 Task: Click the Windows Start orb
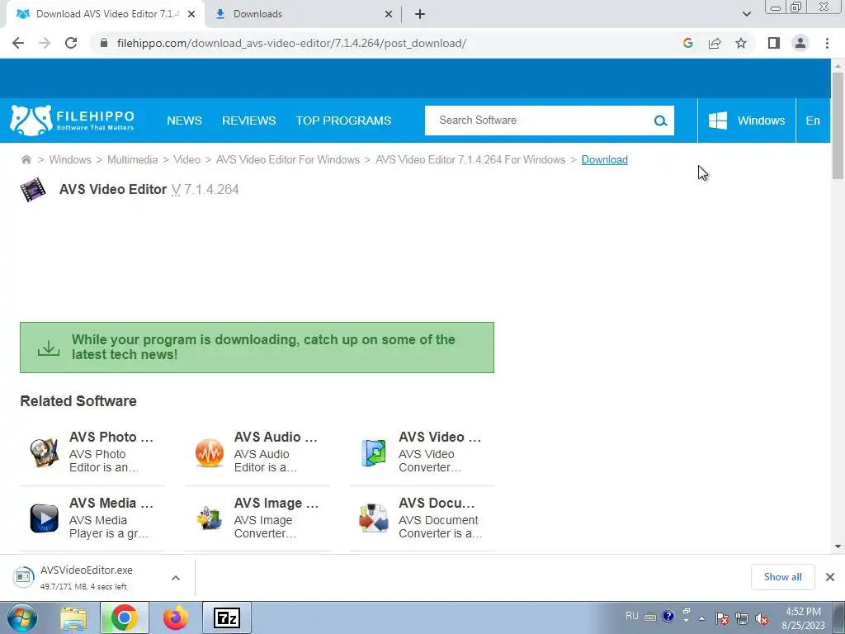pyautogui.click(x=22, y=617)
